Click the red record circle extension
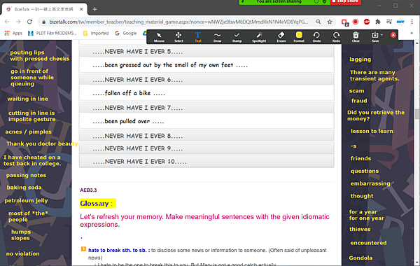 point(356,22)
